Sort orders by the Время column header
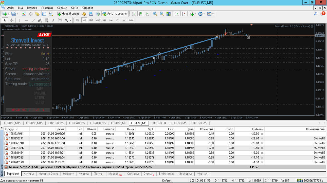 [47, 129]
